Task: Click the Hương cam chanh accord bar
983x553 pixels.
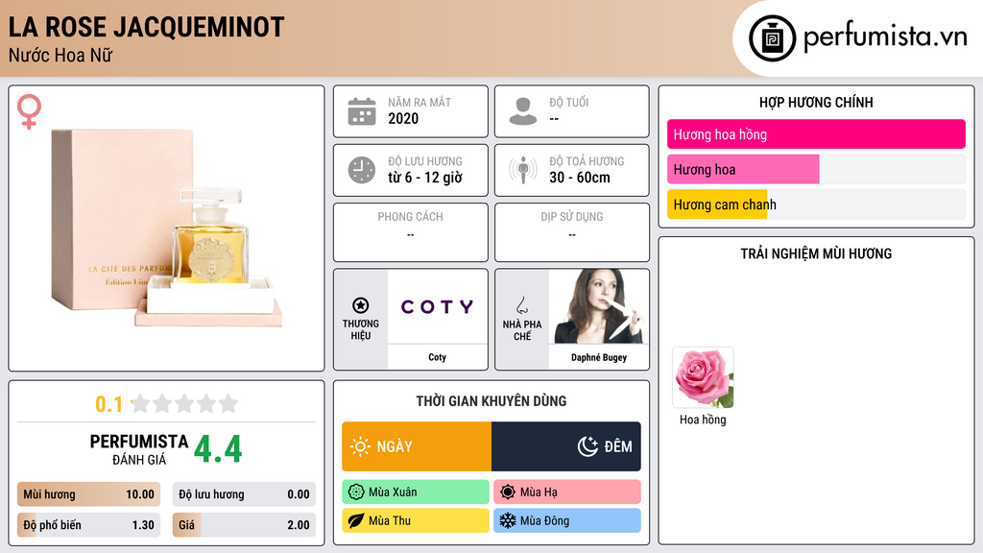Action: point(816,204)
